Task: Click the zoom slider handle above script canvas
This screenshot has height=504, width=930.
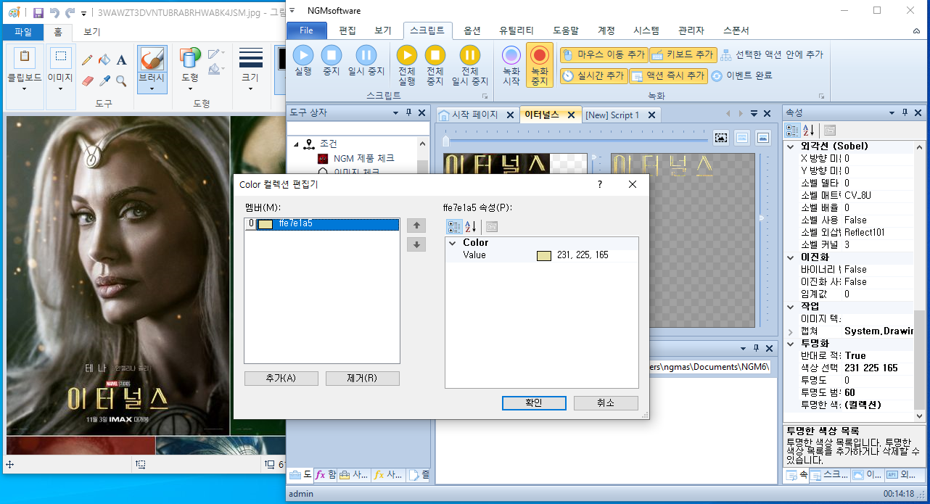Action: tap(445, 140)
